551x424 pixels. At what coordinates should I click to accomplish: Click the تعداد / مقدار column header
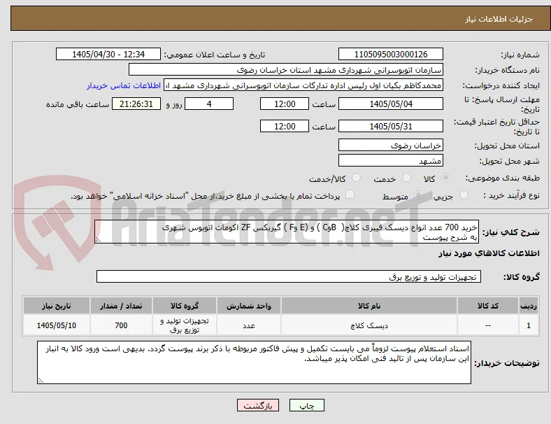tap(121, 306)
